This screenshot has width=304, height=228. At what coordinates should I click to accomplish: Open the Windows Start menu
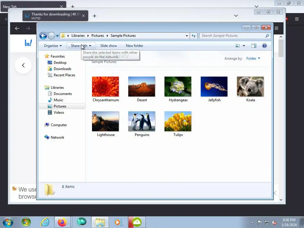coord(8,222)
